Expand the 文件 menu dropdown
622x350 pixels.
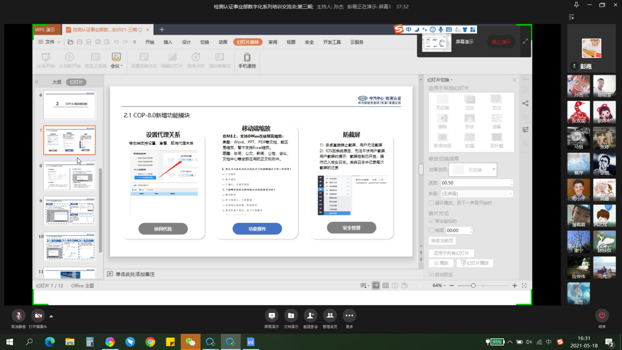pos(50,42)
